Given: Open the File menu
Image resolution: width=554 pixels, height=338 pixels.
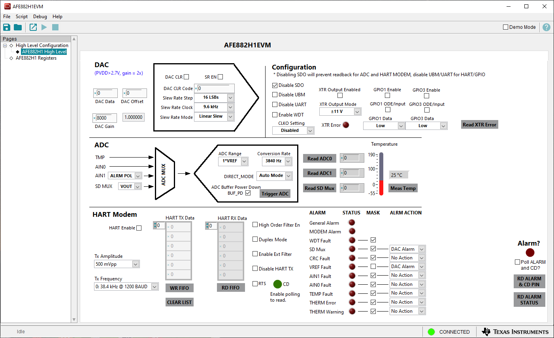Looking at the screenshot, I should [x=7, y=17].
